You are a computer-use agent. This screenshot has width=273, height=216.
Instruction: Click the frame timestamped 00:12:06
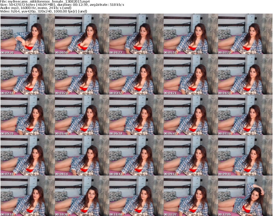(x=245, y=196)
